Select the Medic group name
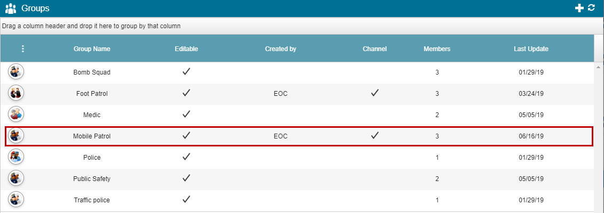 coord(92,114)
